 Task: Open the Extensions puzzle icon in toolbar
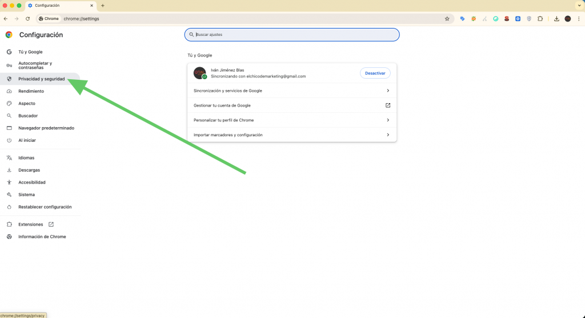(x=539, y=19)
